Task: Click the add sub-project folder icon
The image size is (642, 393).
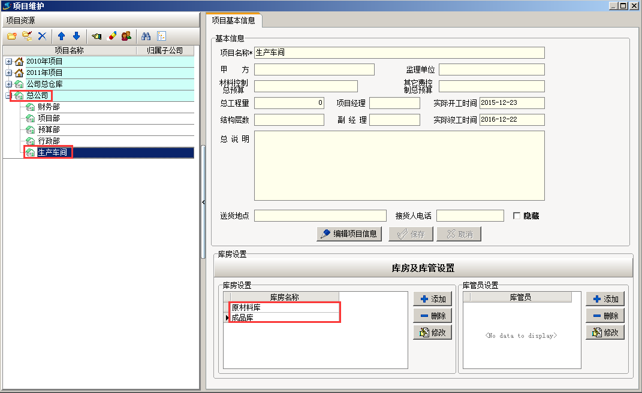Action: 27,36
